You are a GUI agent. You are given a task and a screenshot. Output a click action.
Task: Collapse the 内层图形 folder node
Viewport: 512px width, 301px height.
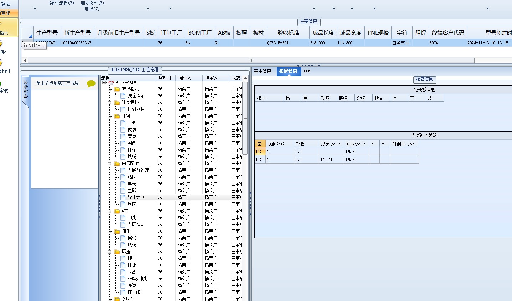(110, 164)
